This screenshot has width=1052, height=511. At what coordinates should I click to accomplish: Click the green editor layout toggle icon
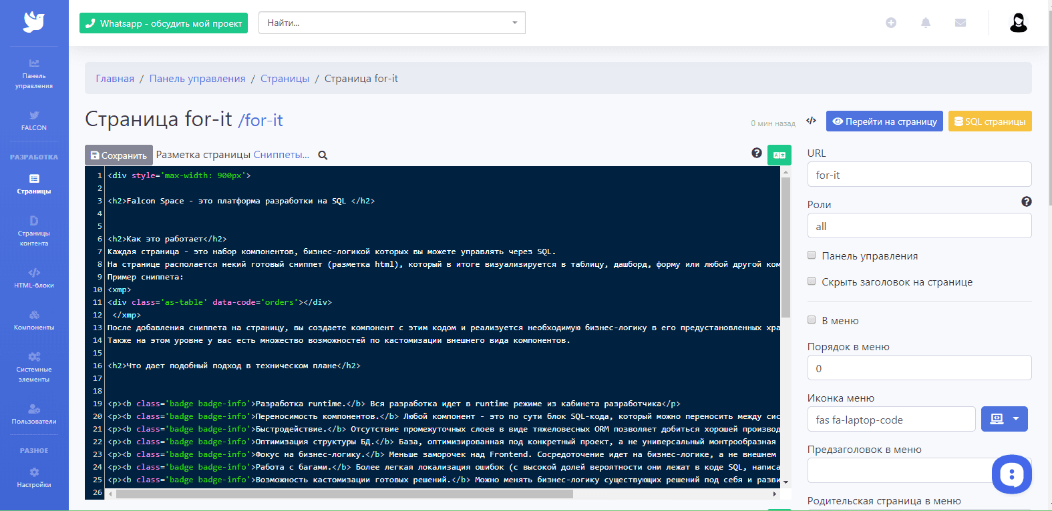(x=779, y=155)
